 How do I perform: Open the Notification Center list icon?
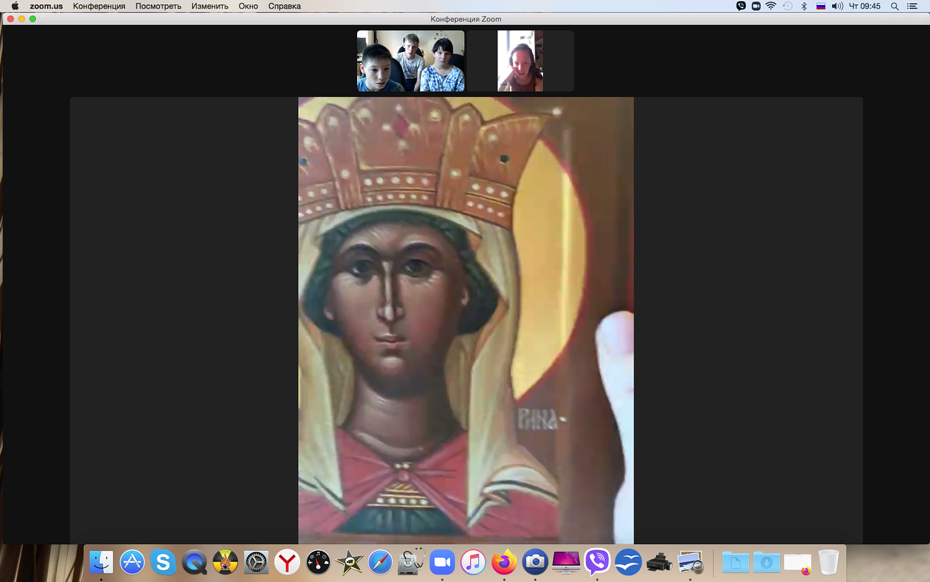click(912, 6)
